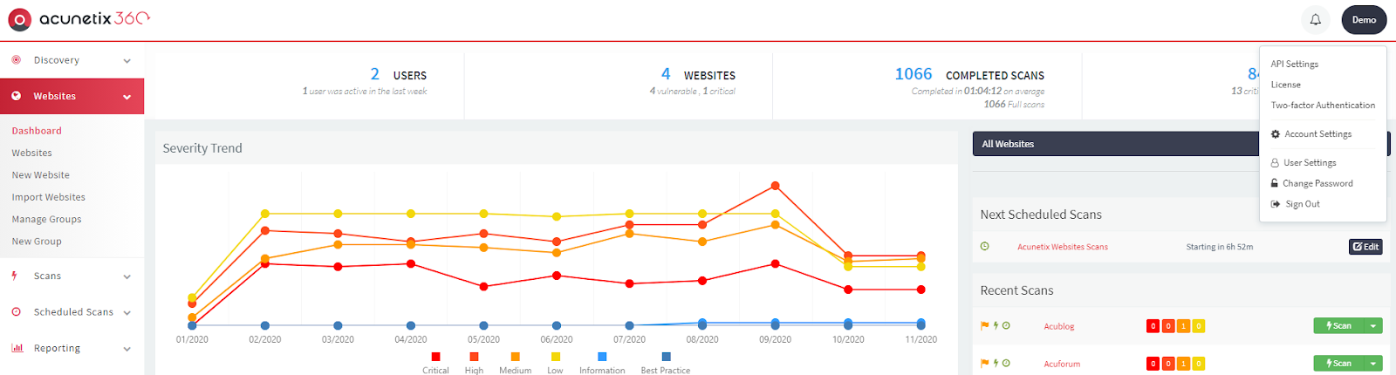Open API Settings from user menu
The width and height of the screenshot is (1396, 375).
(1294, 64)
